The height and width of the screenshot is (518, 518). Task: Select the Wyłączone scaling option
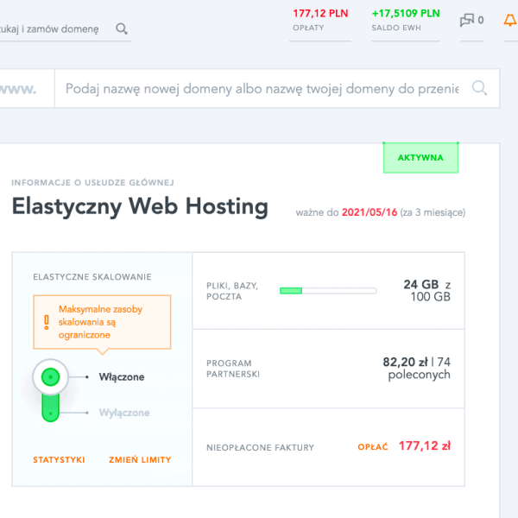click(x=124, y=413)
